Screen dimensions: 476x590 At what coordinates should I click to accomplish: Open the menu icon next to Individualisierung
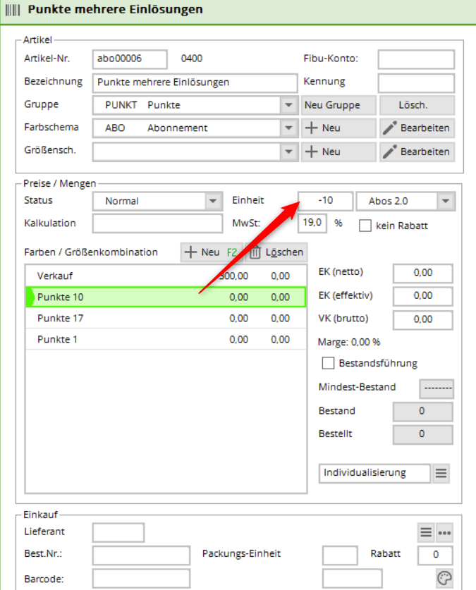tap(441, 473)
